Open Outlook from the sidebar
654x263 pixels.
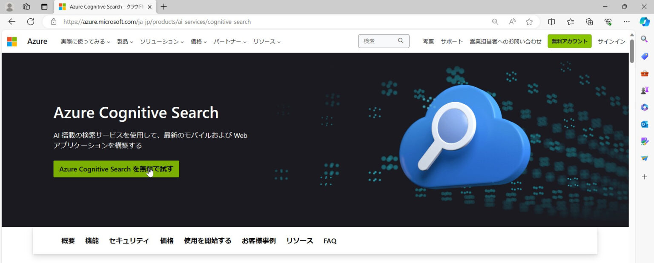(644, 124)
